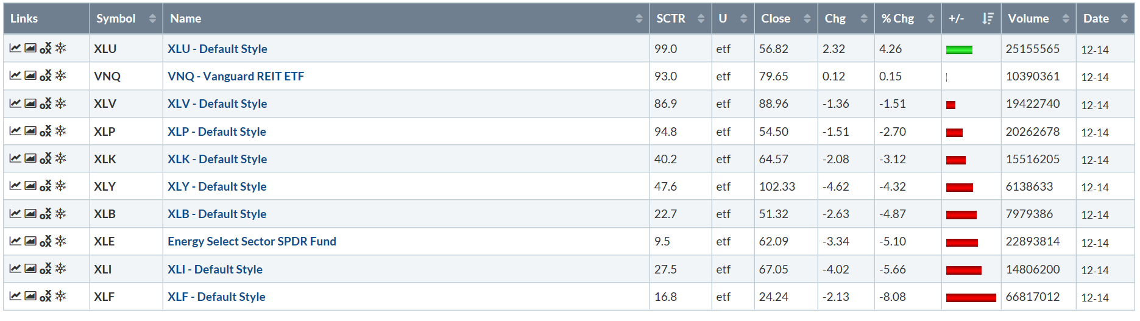Sort by the % Chg column header
The height and width of the screenshot is (321, 1140).
[908, 18]
